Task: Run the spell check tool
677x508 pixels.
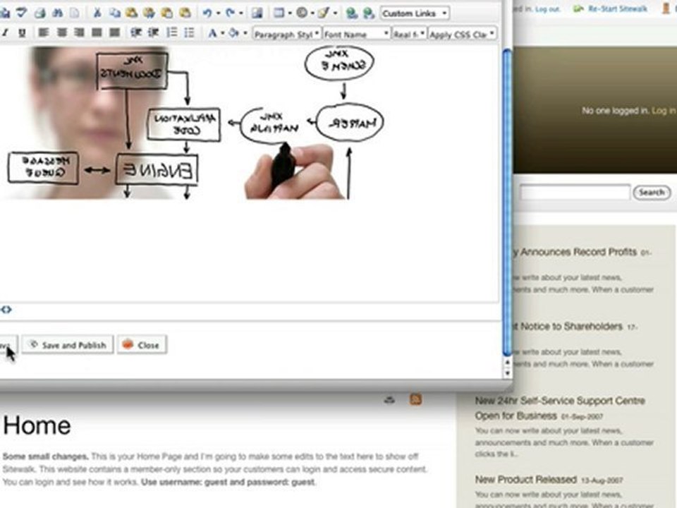Action: pos(21,13)
